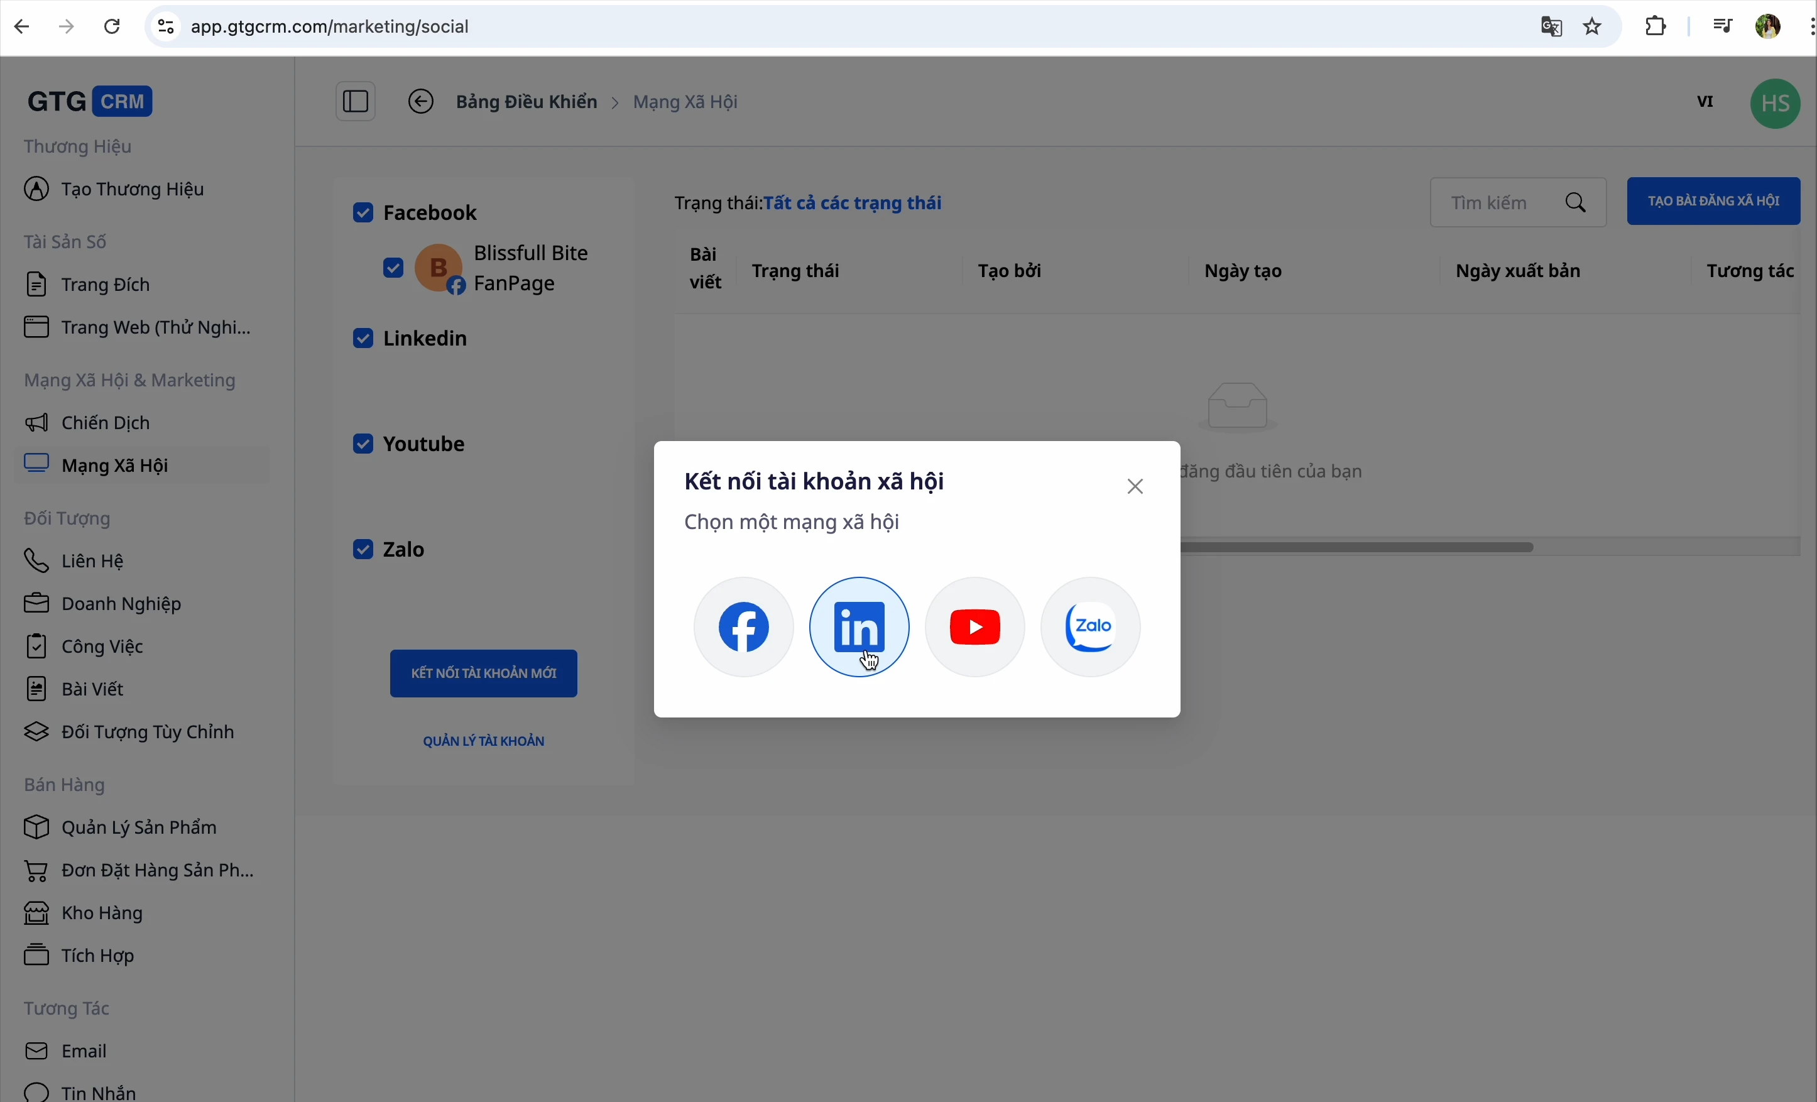The image size is (1817, 1102).
Task: Open the Google Translate icon in address bar
Action: [x=1551, y=26]
